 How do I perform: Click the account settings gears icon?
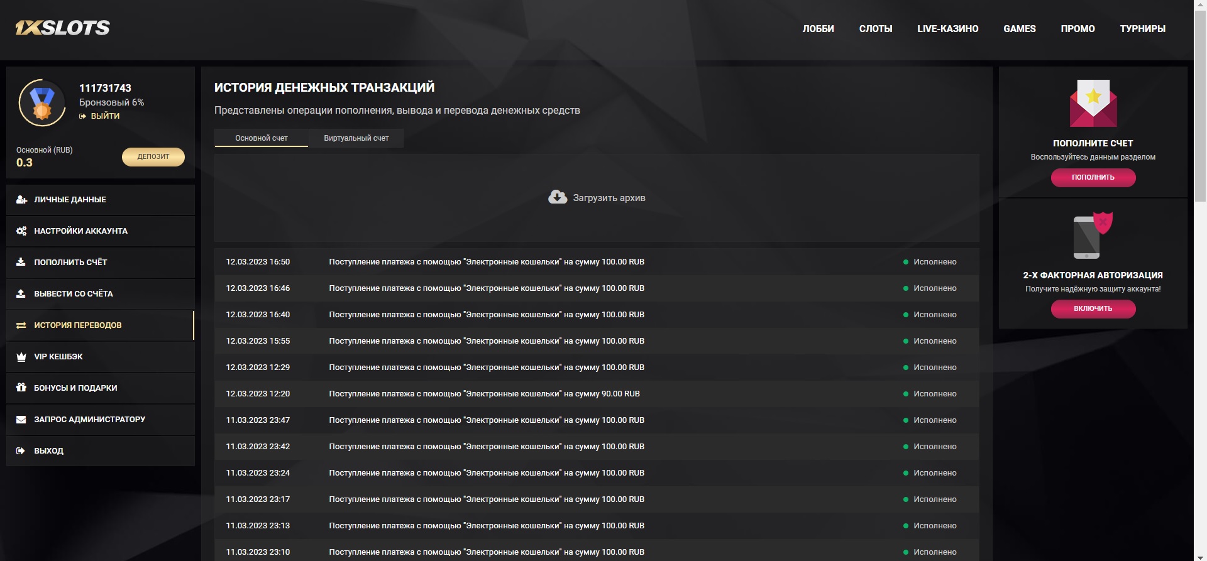pos(21,231)
